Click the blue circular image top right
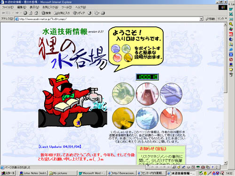 click(x=171, y=94)
